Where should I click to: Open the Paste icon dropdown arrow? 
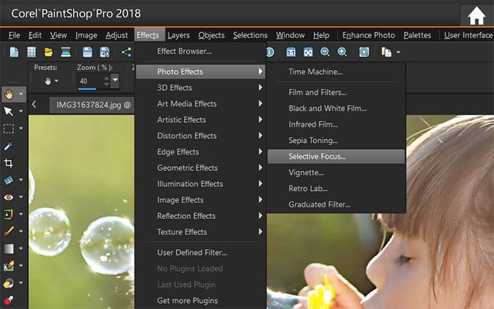(x=398, y=52)
